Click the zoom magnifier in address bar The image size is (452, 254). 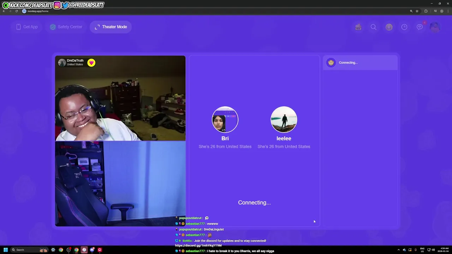(x=411, y=11)
